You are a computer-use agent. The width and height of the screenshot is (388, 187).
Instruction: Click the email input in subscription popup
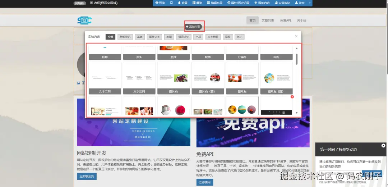[x=340, y=174]
